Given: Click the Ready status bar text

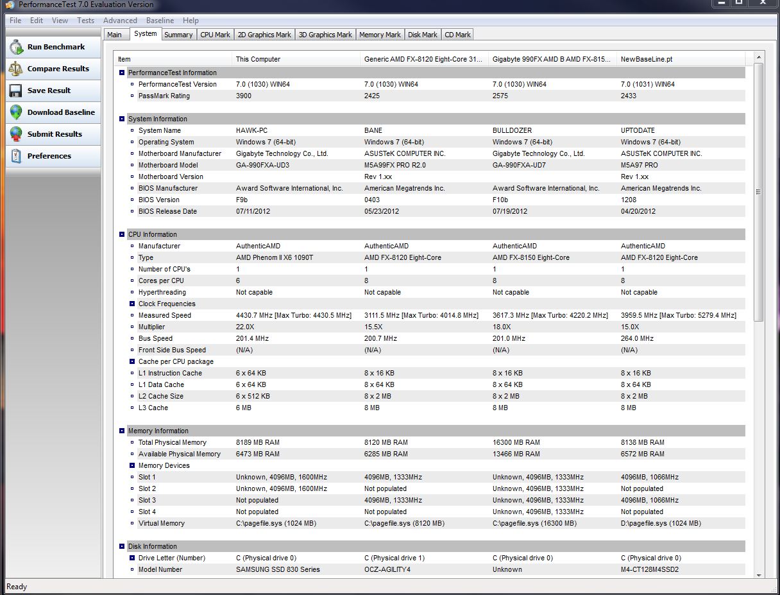Looking at the screenshot, I should (x=17, y=587).
